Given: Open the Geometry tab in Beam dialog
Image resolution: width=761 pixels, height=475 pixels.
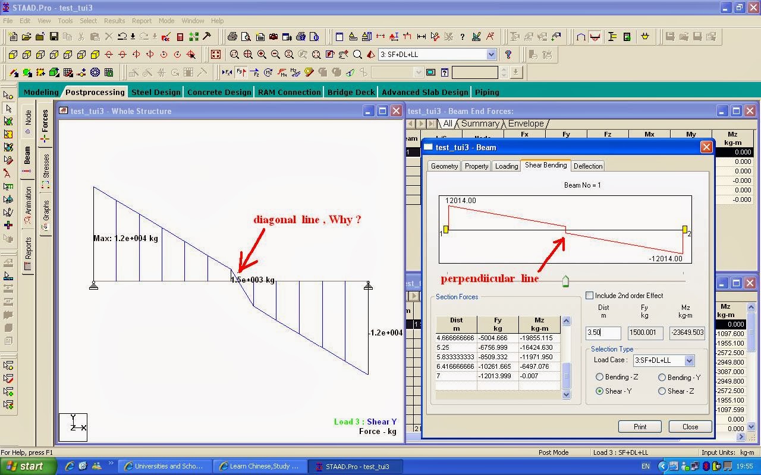Looking at the screenshot, I should 444,166.
